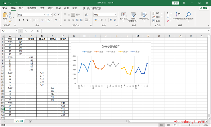This screenshot has width=211, height=127.
Task: Click the zoom slider in status bar
Action: click(x=190, y=125)
